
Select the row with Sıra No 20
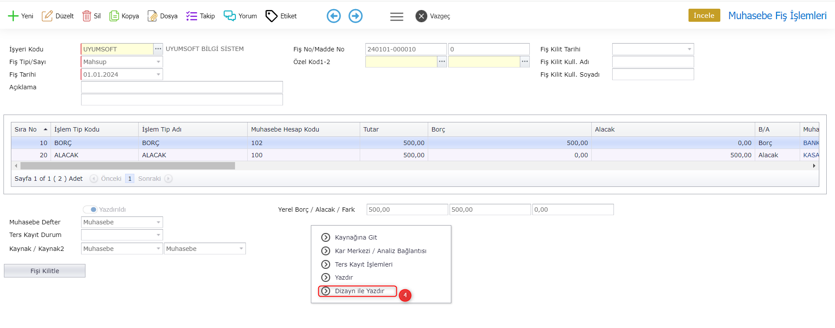tap(415, 155)
